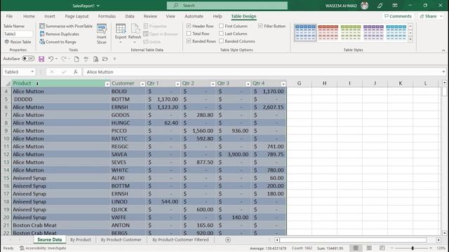Screen dimensions: 449x252
Task: Enable Last Column checkbox
Action: coord(222,34)
